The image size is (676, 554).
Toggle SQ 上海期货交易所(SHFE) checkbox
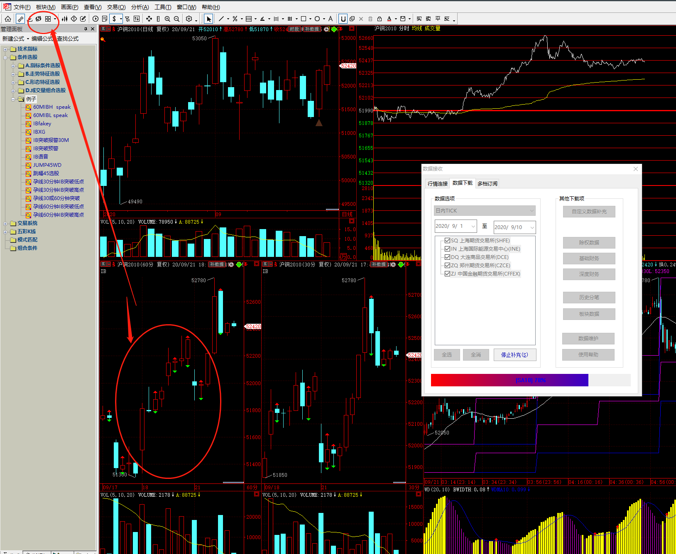tap(447, 241)
